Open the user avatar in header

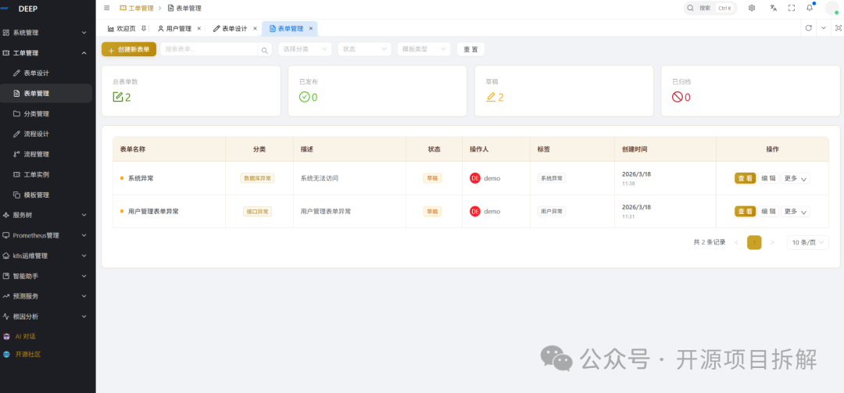pos(832,8)
